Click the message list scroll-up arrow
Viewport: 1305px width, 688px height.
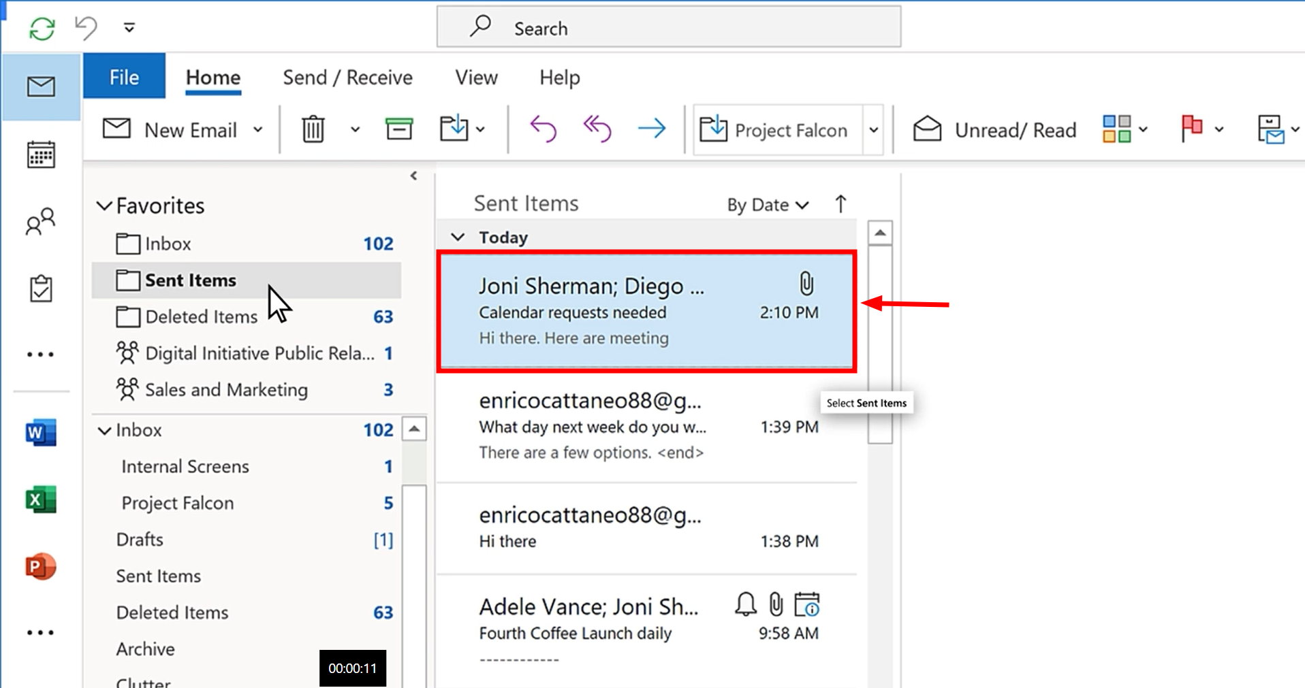point(880,233)
